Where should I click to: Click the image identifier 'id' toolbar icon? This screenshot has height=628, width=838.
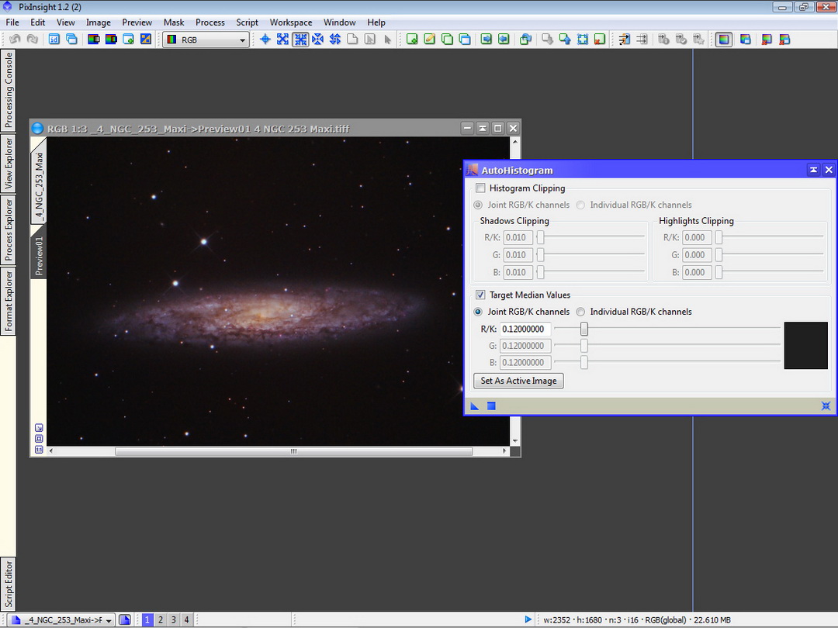click(54, 40)
